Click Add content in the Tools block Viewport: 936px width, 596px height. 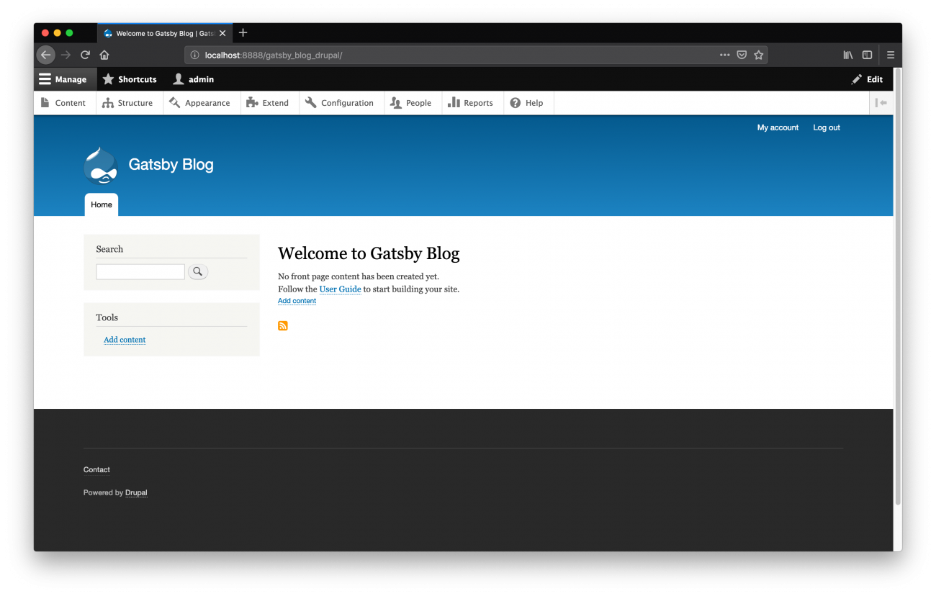[x=125, y=340]
